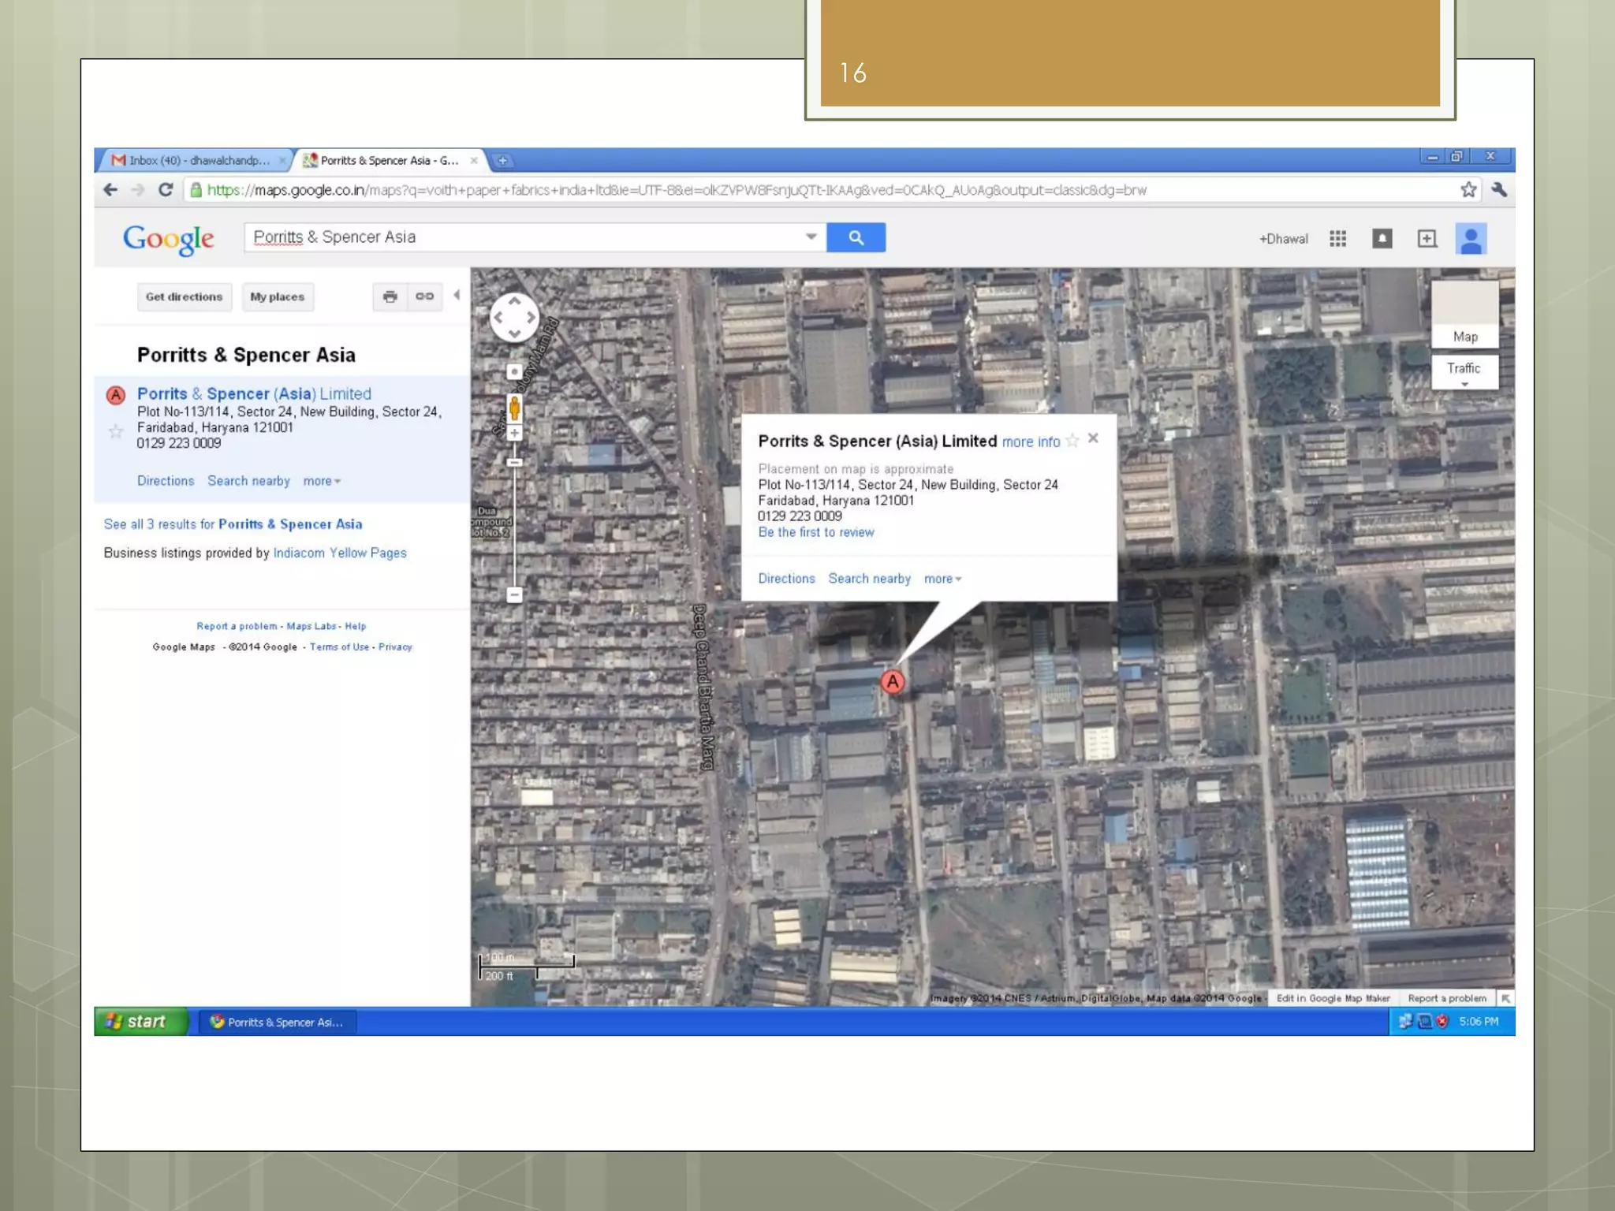The image size is (1615, 1211).
Task: Reload the page with refresh icon
Action: coord(166,189)
